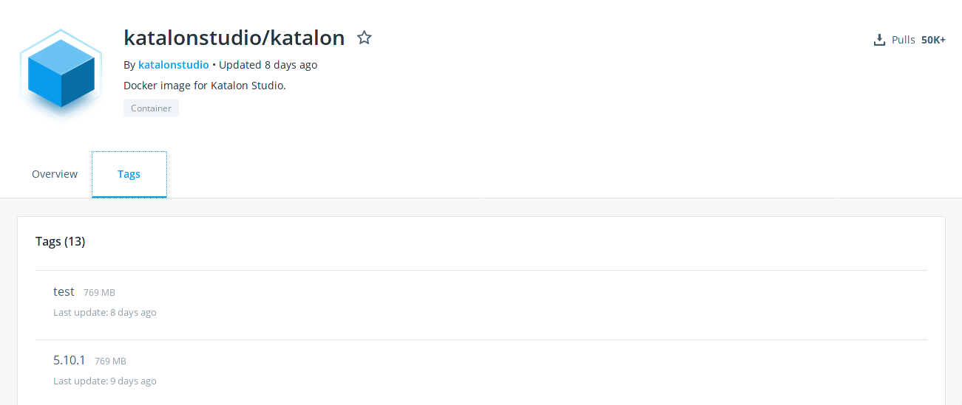Click the word 'By' before publisher name
The image size is (962, 405).
pos(129,65)
